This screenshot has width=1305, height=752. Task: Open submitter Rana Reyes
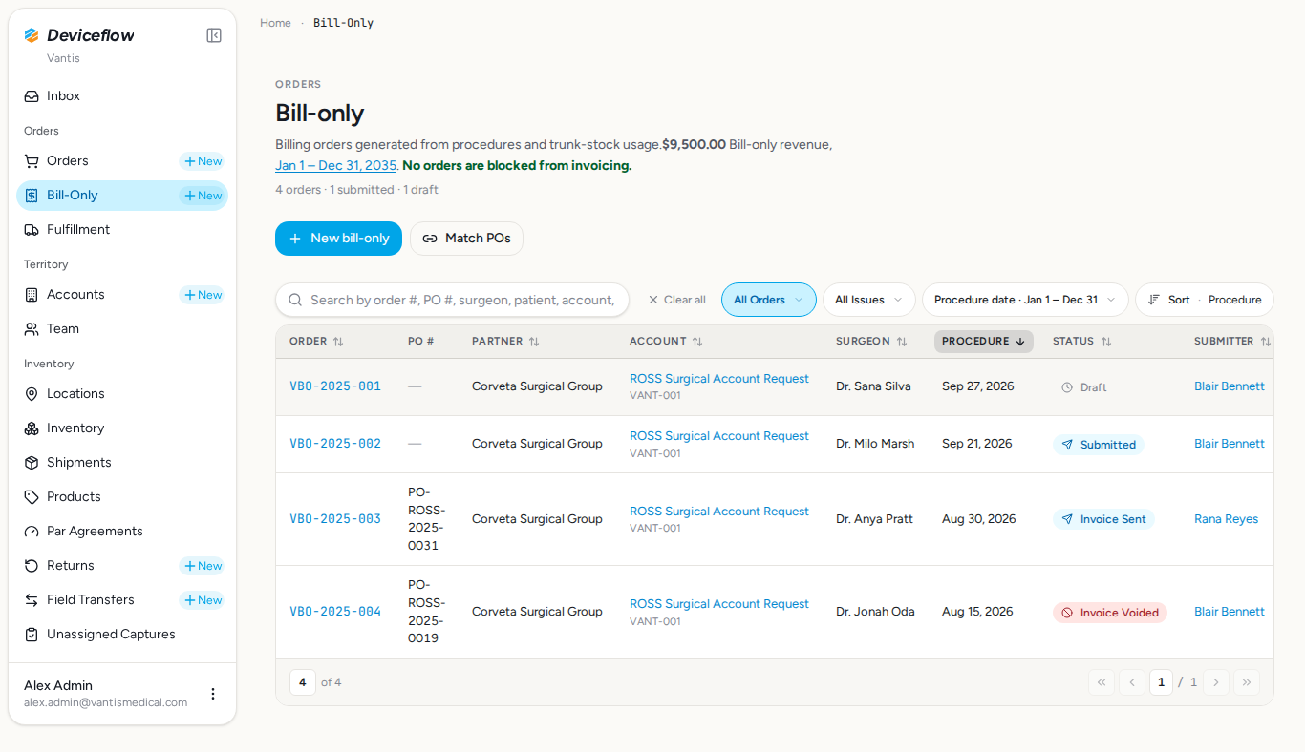tap(1226, 519)
